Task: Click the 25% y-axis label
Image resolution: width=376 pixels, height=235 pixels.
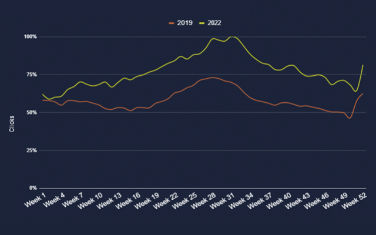Action: coord(32,150)
